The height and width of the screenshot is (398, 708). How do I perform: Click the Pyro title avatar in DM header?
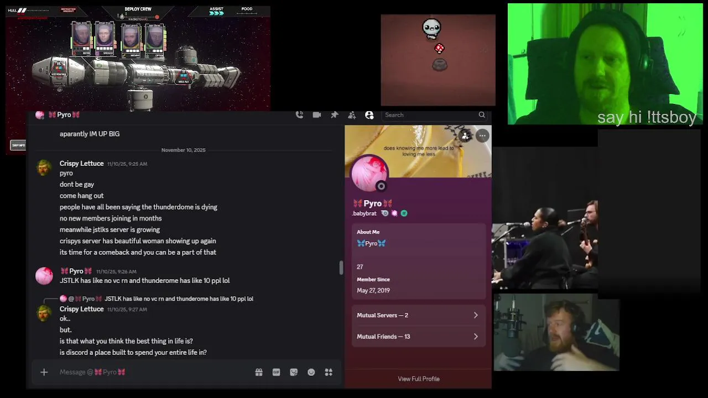pyautogui.click(x=39, y=115)
